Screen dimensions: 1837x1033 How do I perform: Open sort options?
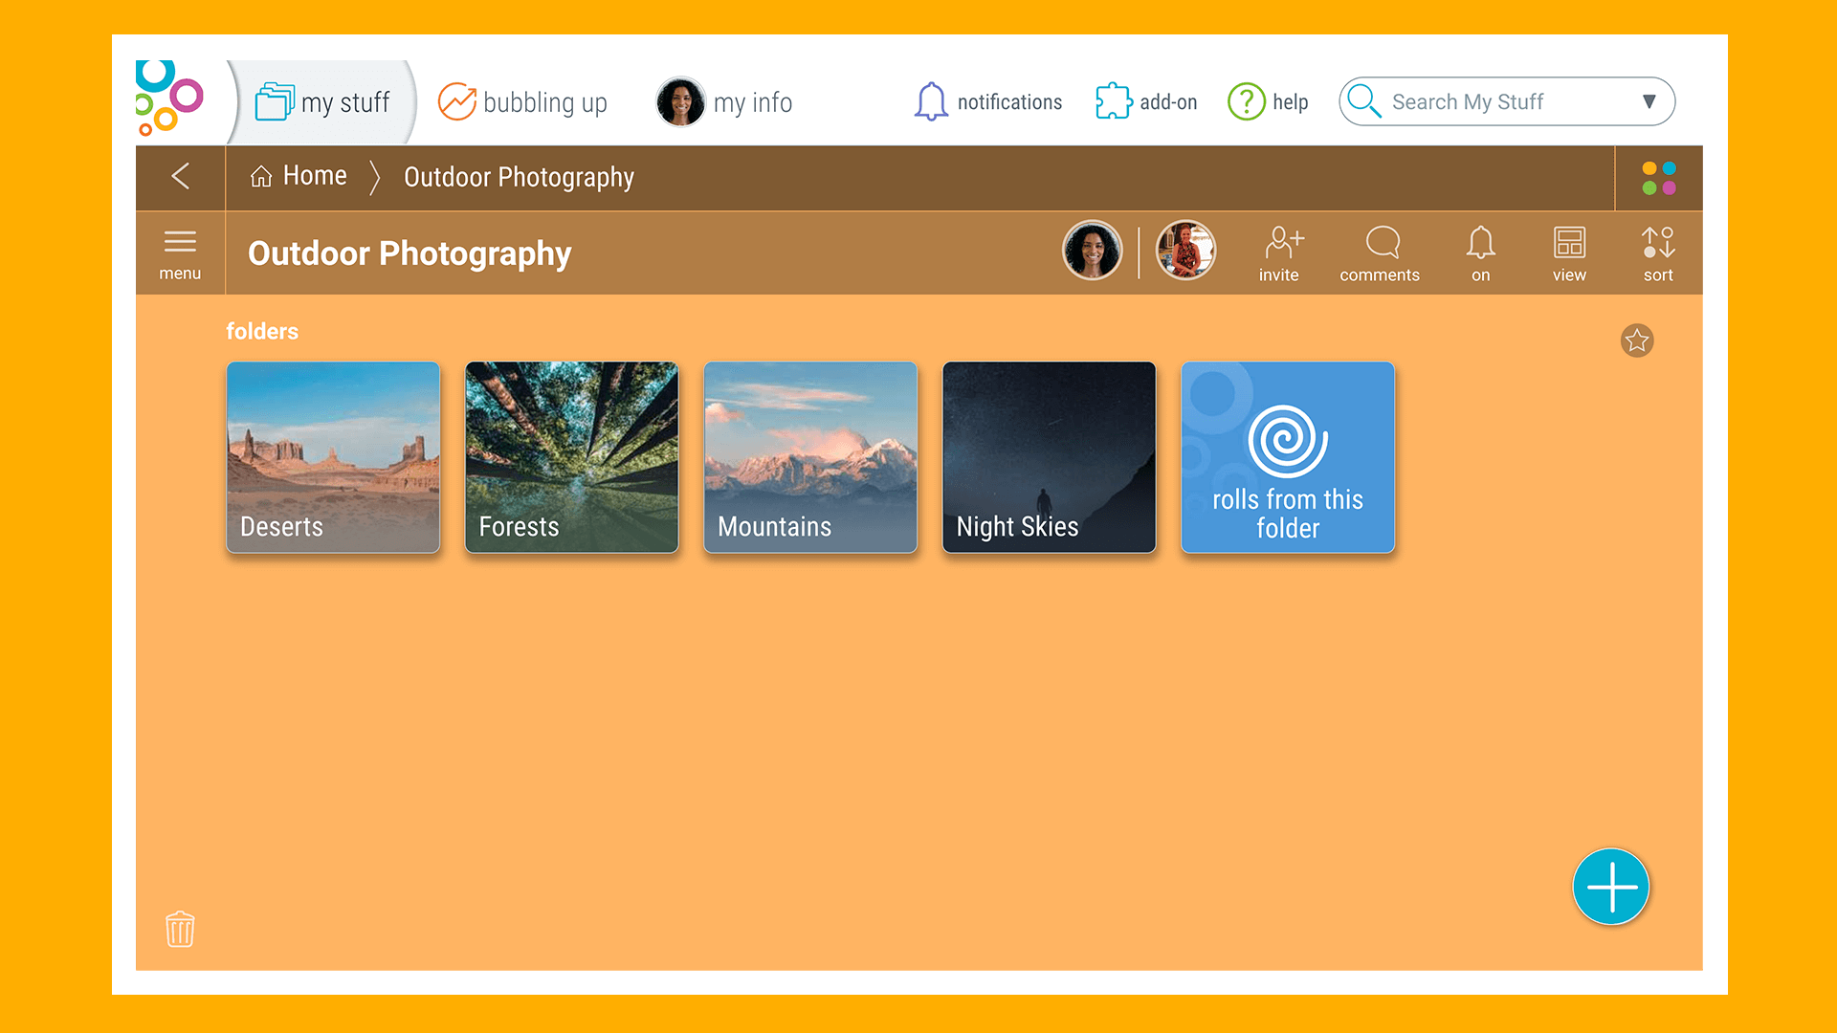click(1658, 254)
